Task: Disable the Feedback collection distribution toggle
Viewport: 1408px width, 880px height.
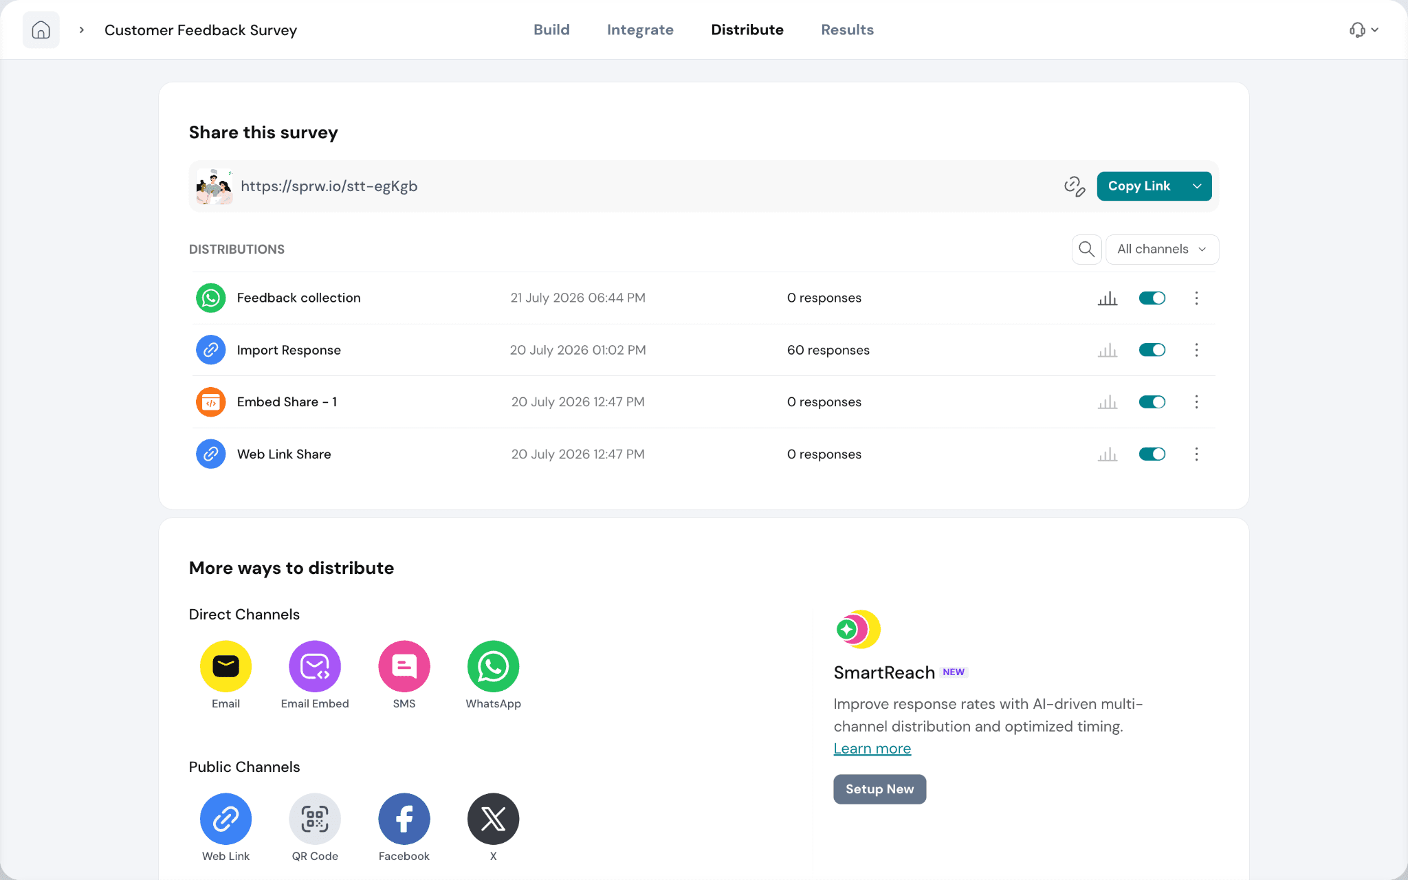Action: (1152, 298)
